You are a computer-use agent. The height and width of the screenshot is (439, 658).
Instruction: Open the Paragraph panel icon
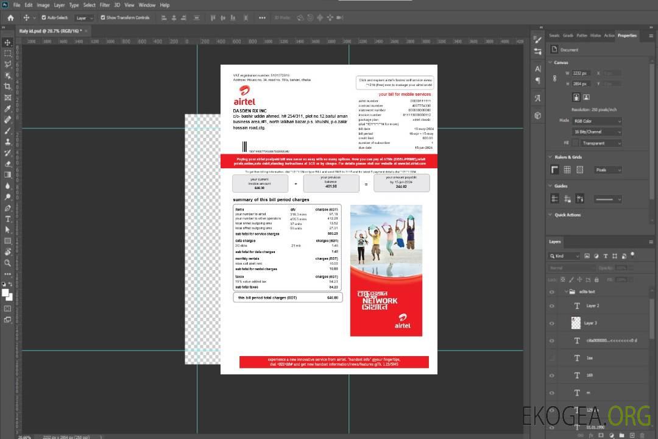[x=538, y=80]
